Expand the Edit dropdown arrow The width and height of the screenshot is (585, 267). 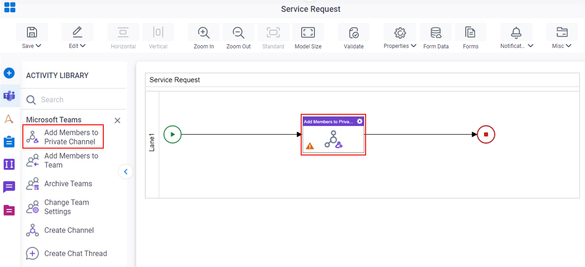[x=83, y=46]
